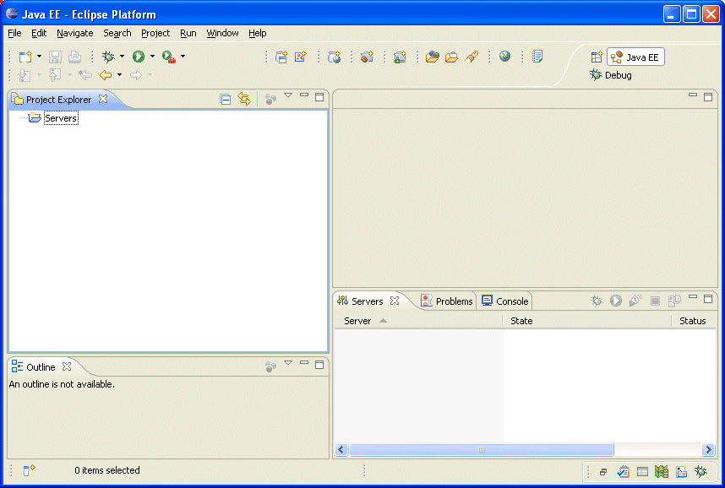Screen dimensions: 725x488
Task: Click the New Servlet toolbar icon
Action: [301, 57]
